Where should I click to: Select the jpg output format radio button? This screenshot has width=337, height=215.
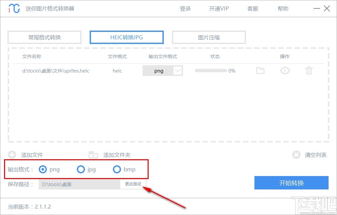[x=81, y=169]
